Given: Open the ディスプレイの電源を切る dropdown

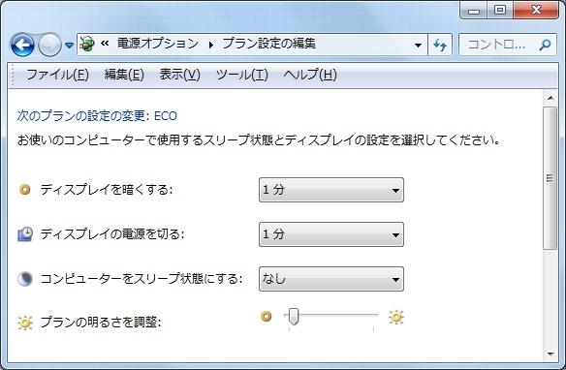Looking at the screenshot, I should coord(331,234).
